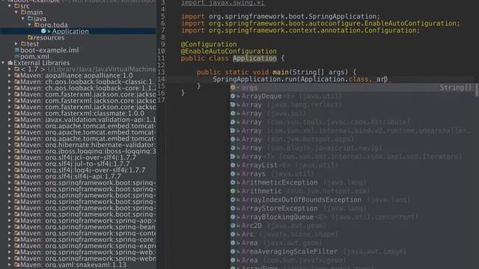Image resolution: width=479 pixels, height=269 pixels.
Task: Click the java source folder icon
Action: (x=30, y=19)
